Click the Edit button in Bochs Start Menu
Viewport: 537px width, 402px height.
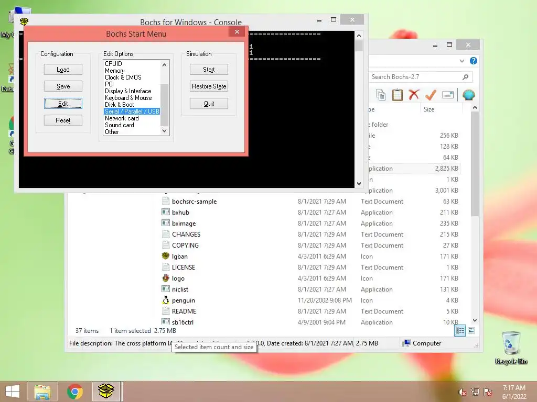click(63, 103)
